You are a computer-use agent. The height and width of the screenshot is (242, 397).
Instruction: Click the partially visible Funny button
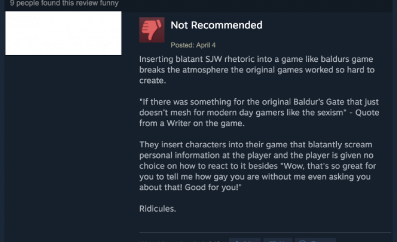point(316,240)
